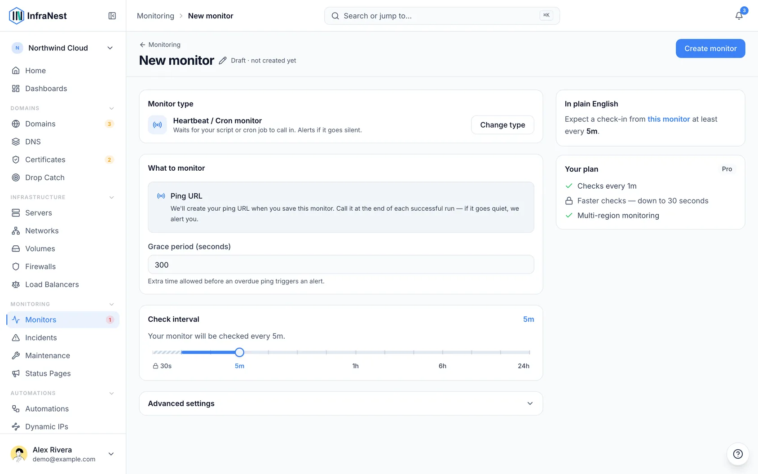Collapse the Domains section chevron
This screenshot has width=758, height=474.
point(112,108)
